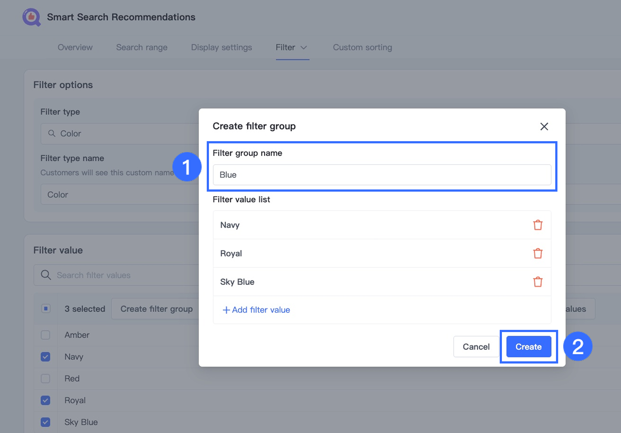The image size is (621, 433).
Task: Switch to the Overview tab
Action: tap(75, 48)
